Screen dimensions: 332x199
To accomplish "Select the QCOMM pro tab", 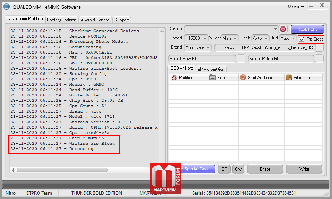I will (182, 68).
